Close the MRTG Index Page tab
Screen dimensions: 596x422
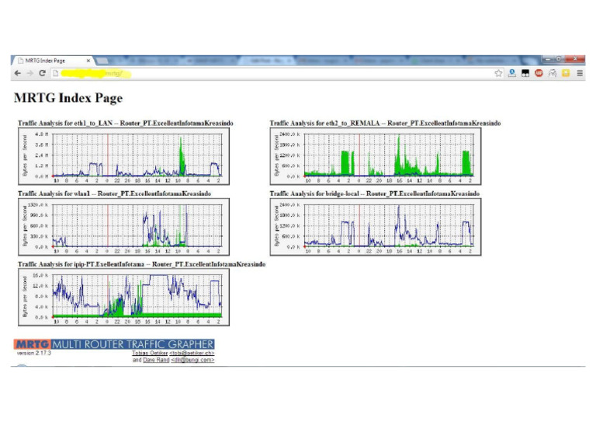pyautogui.click(x=88, y=61)
